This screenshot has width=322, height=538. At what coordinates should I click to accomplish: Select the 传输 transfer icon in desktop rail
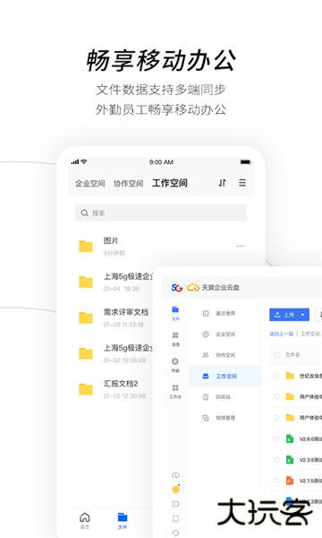[x=175, y=361]
